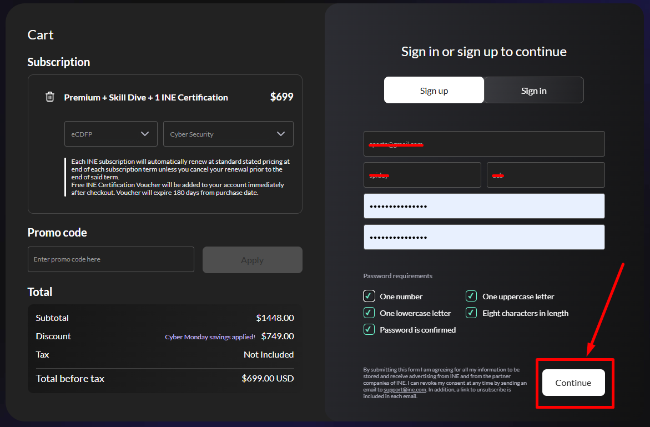650x427 pixels.
Task: Click the email address input field
Action: pyautogui.click(x=484, y=144)
